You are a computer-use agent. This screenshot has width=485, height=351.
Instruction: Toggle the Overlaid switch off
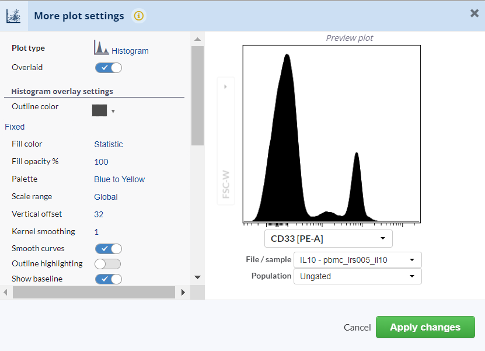109,68
